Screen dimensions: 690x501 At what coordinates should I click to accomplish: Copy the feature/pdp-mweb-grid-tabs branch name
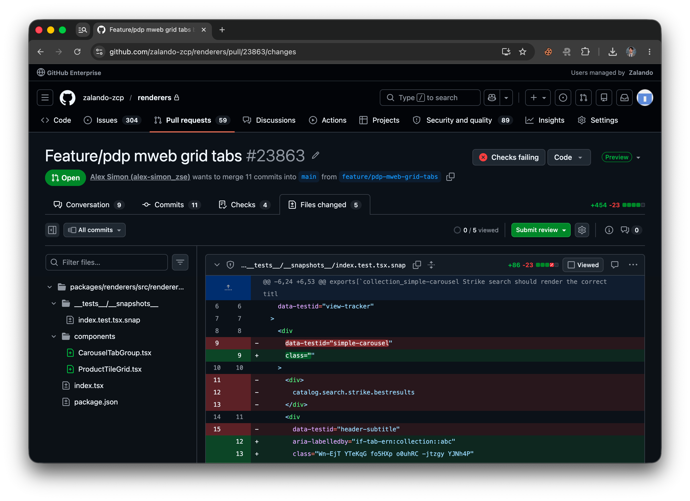[x=450, y=177]
